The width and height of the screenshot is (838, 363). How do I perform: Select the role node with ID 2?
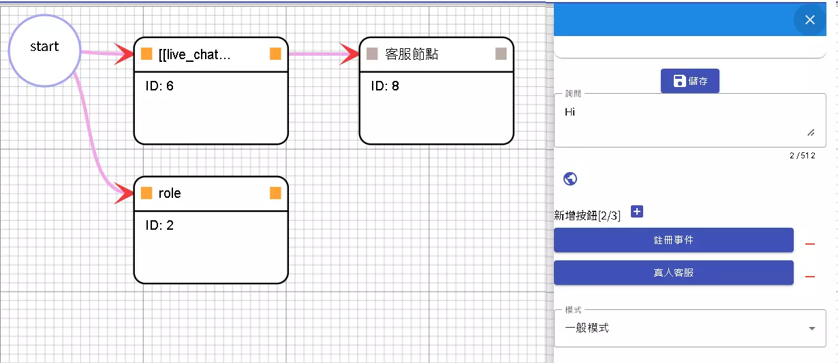(x=211, y=245)
